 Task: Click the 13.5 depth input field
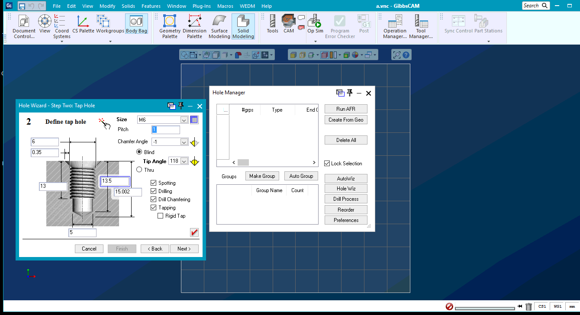115,181
